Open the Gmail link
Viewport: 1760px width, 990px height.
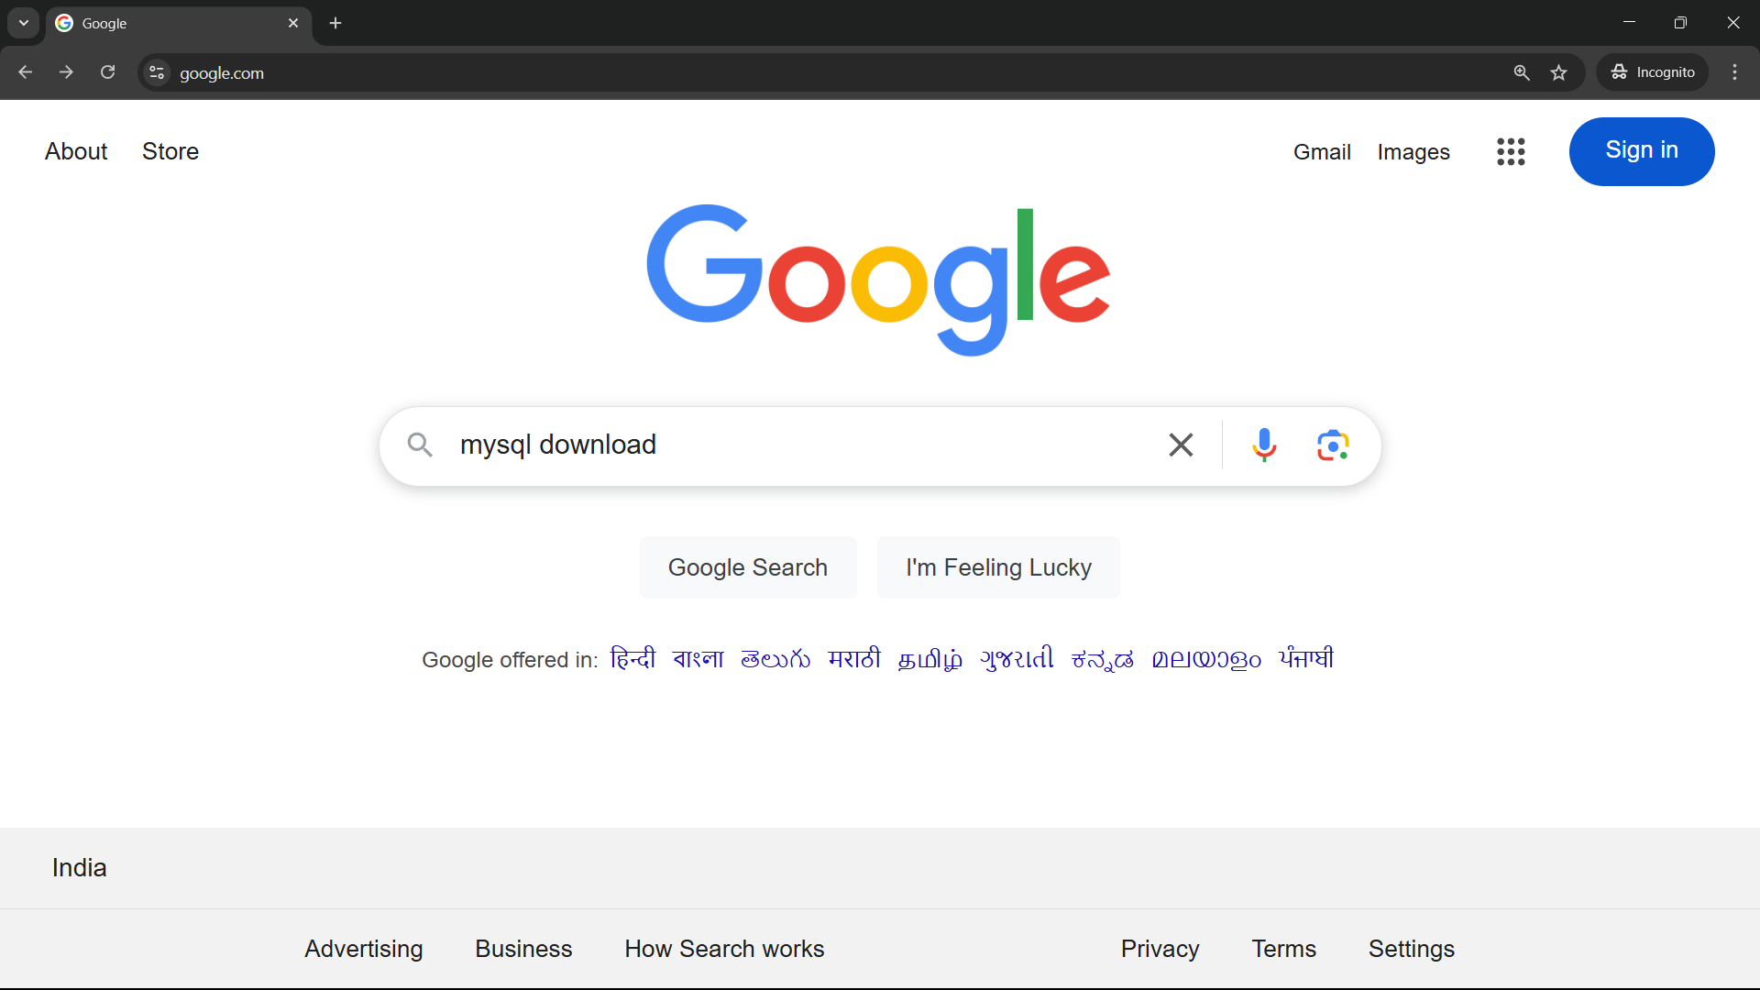(x=1322, y=152)
